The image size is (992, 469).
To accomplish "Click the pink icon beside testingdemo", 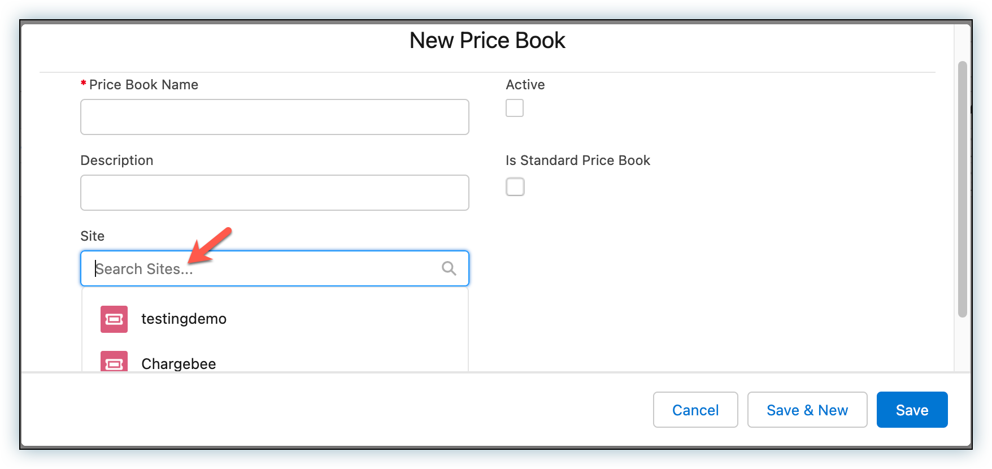I will pyautogui.click(x=114, y=319).
